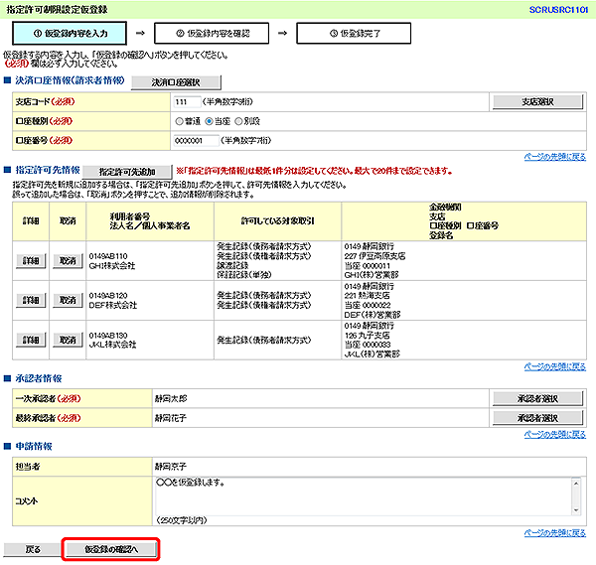Click 承認者選択 for 一次承認者
This screenshot has width=596, height=565.
coord(537,398)
